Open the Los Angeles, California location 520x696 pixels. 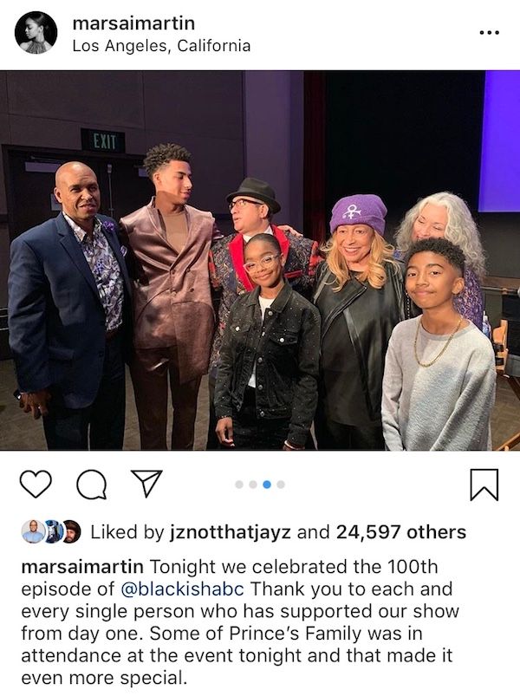click(161, 46)
